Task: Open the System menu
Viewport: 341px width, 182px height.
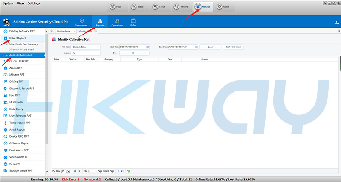Action: click(8, 3)
